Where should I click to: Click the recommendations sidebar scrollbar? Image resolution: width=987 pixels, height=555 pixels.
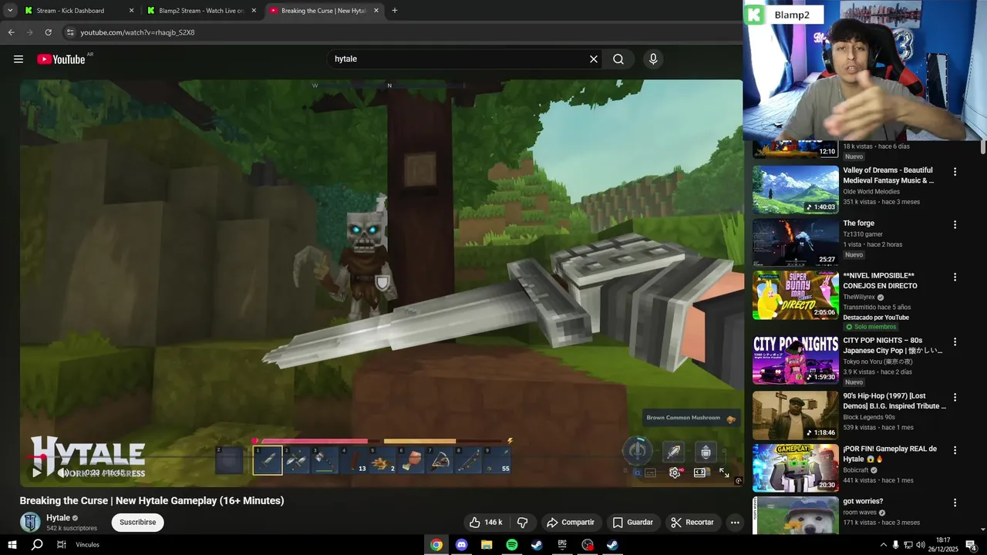click(x=983, y=147)
